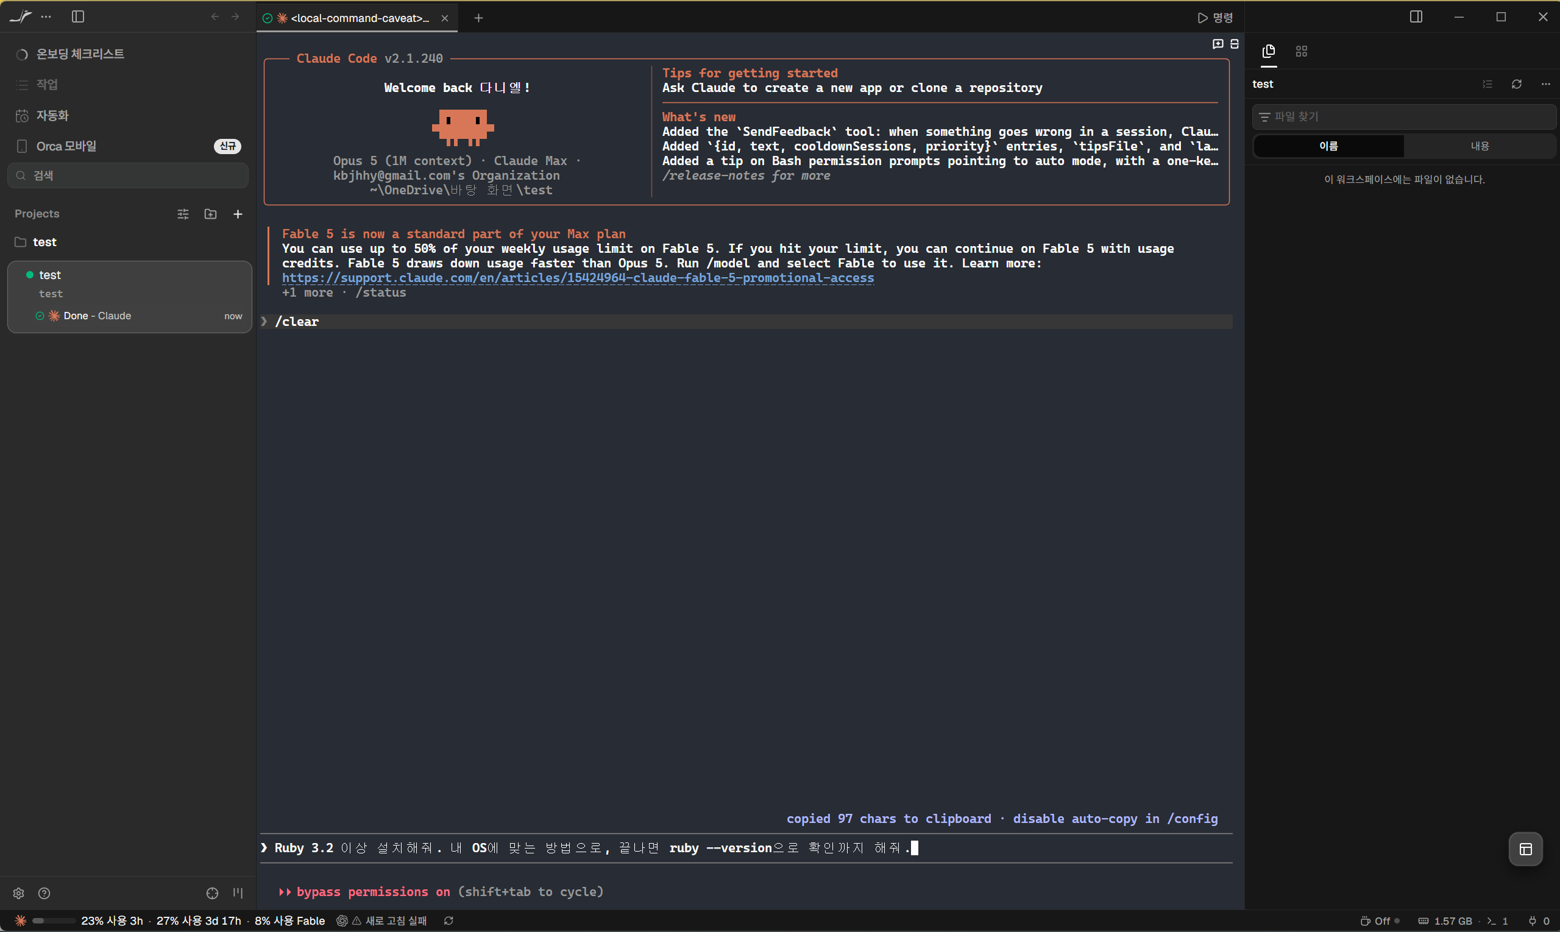
Task: Click the 1.57 GB memory indicator
Action: (1445, 921)
